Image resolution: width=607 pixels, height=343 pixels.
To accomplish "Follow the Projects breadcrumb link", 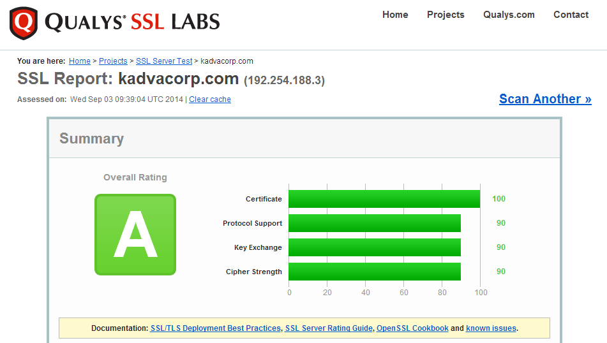I will (x=113, y=61).
